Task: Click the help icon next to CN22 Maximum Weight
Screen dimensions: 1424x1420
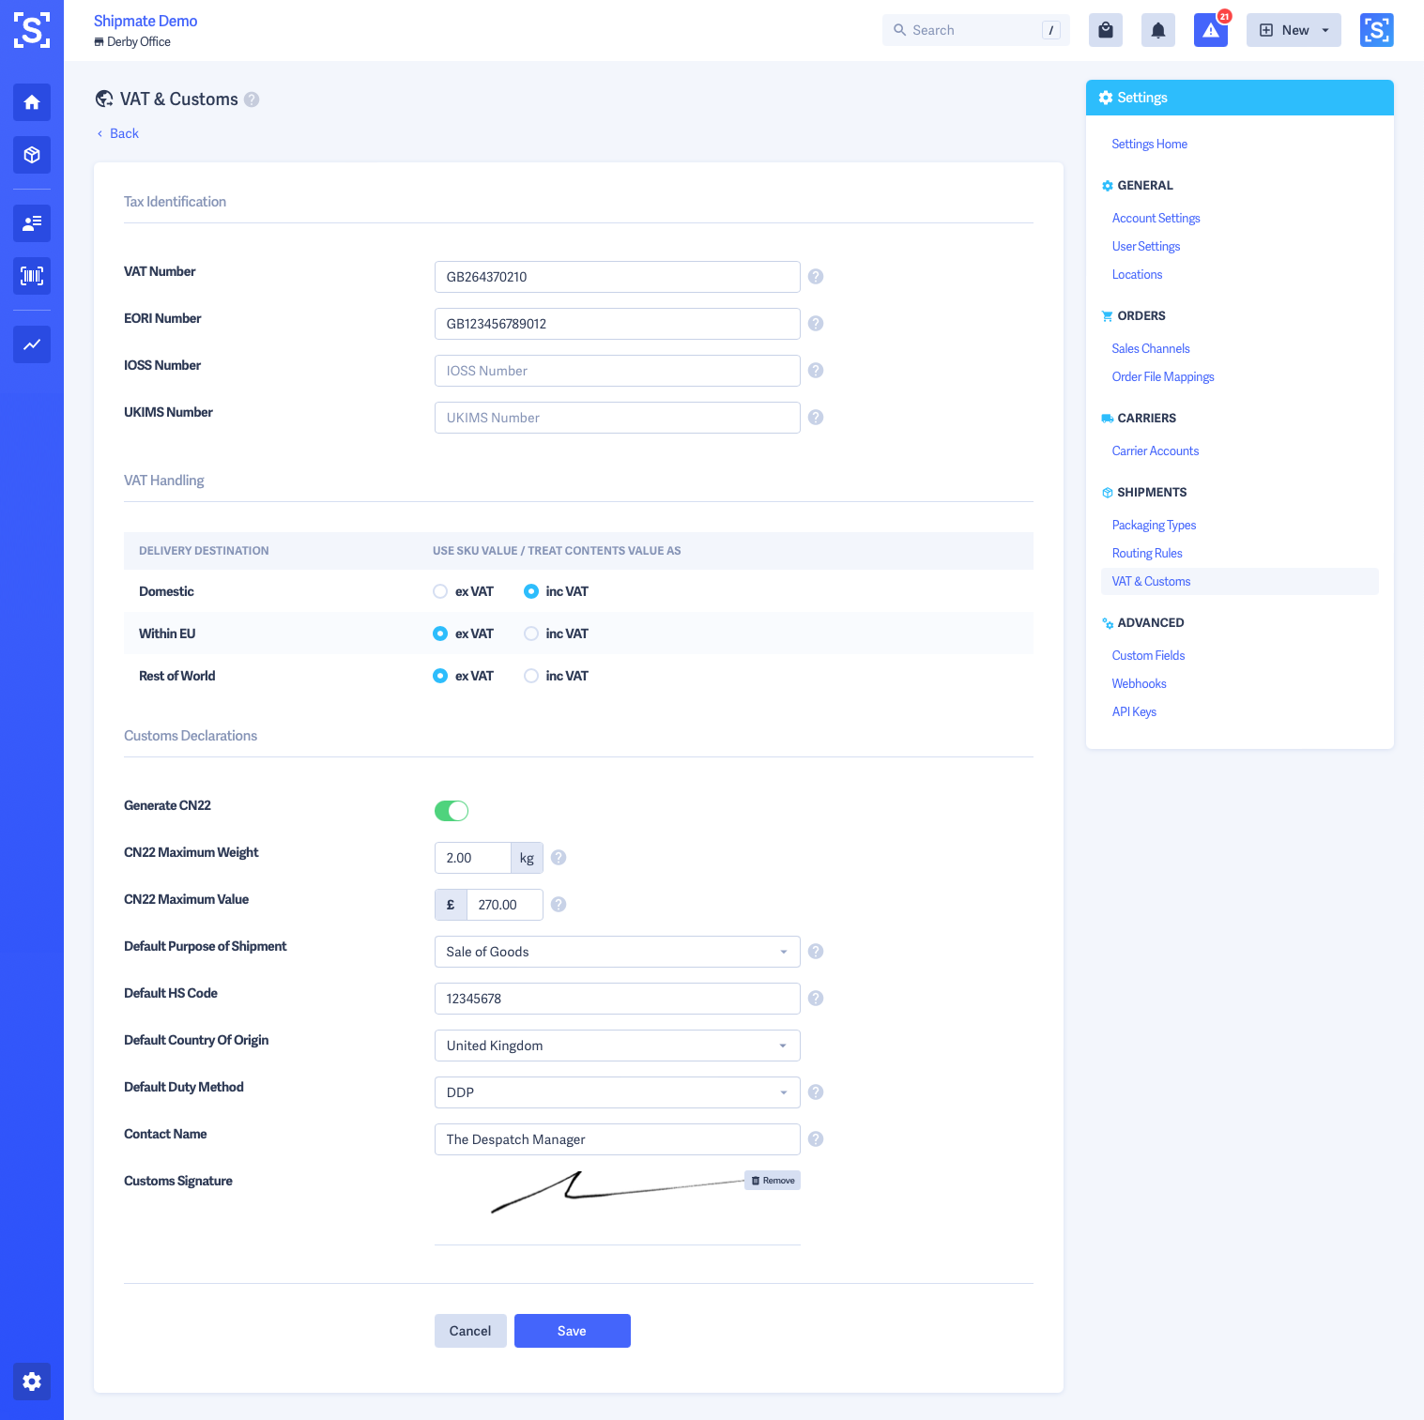Action: pyautogui.click(x=559, y=858)
